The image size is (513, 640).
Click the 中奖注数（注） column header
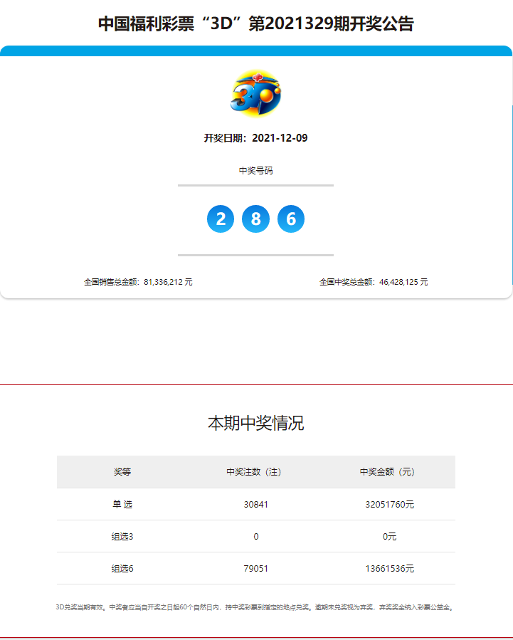click(256, 472)
